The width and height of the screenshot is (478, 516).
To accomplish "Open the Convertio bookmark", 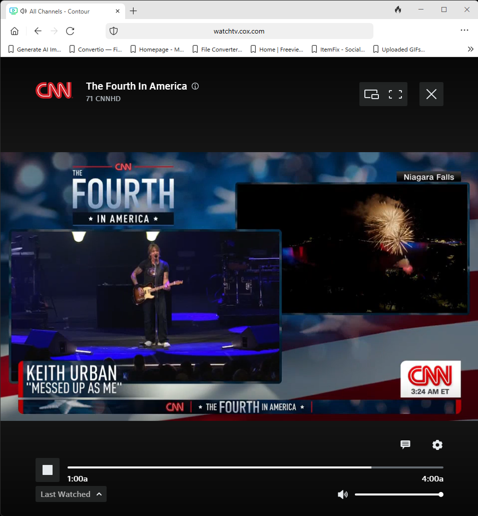I will coord(96,50).
